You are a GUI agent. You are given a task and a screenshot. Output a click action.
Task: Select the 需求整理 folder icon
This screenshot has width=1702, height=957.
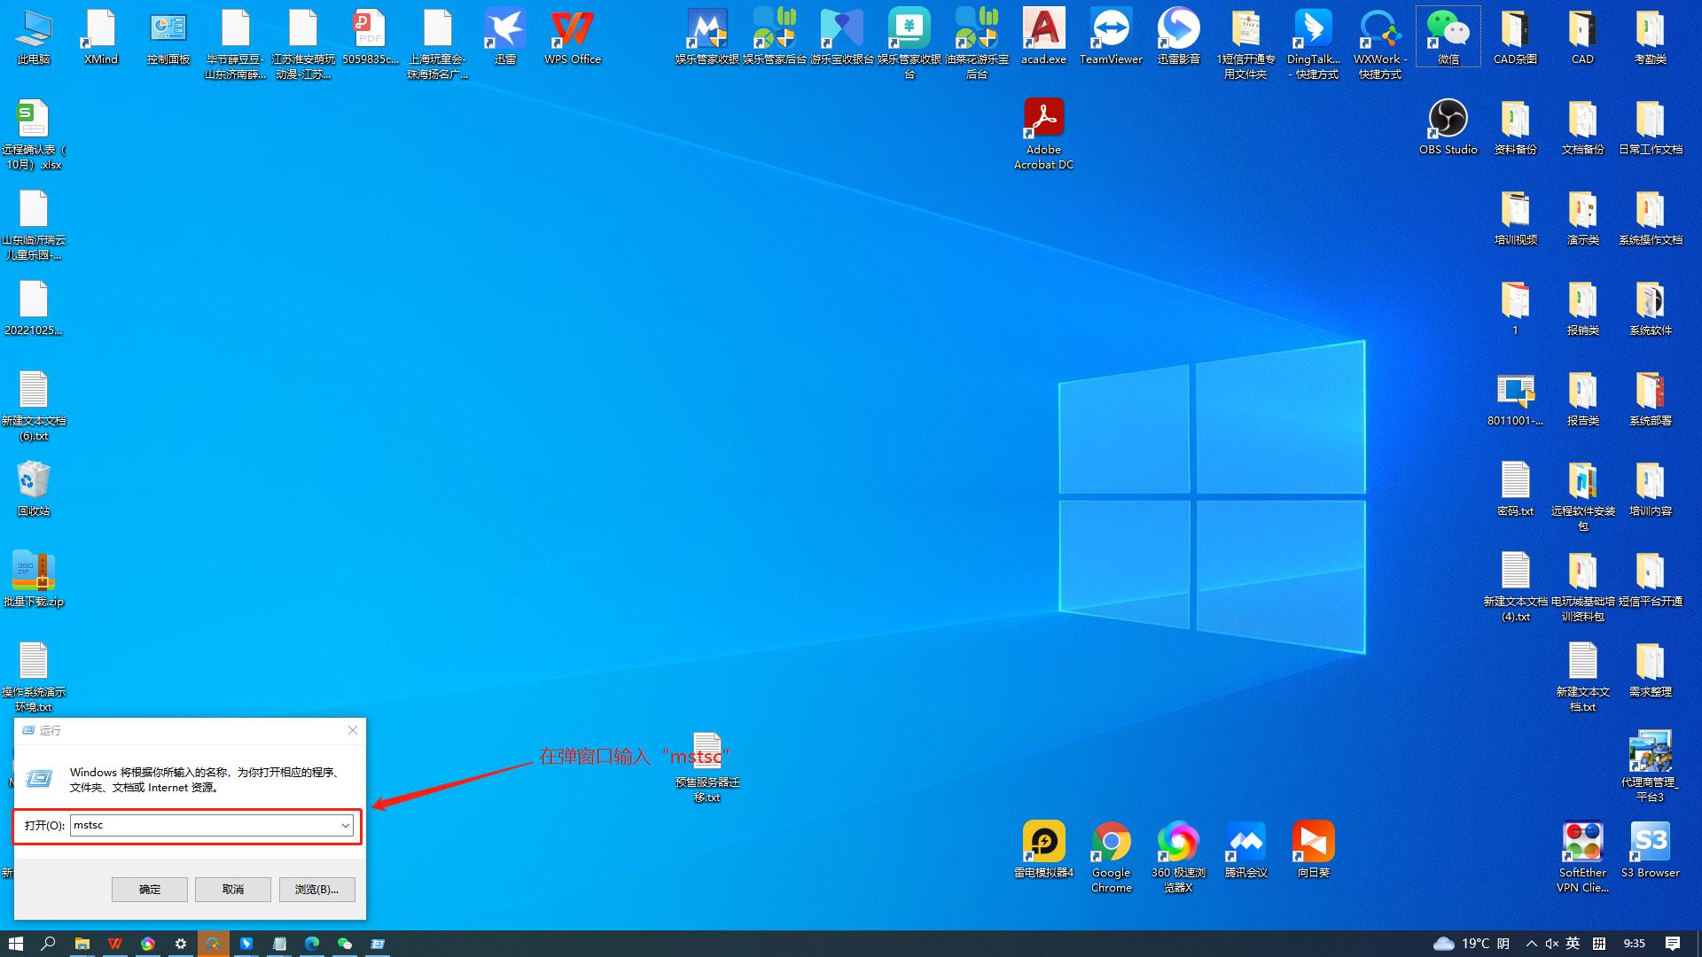click(1651, 671)
